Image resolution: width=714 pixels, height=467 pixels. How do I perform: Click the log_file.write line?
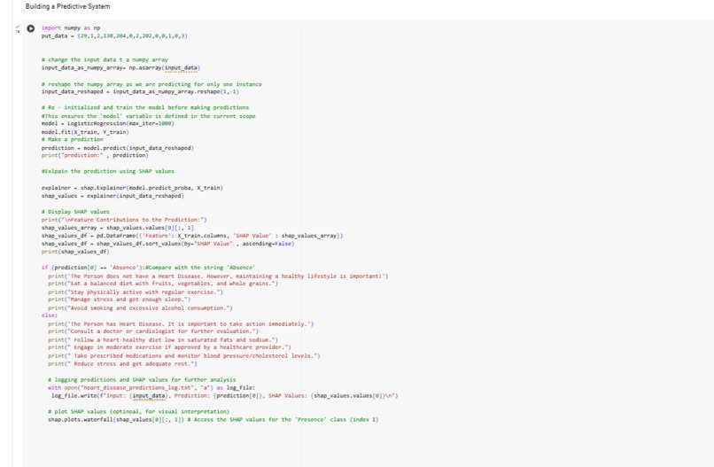(x=225, y=395)
